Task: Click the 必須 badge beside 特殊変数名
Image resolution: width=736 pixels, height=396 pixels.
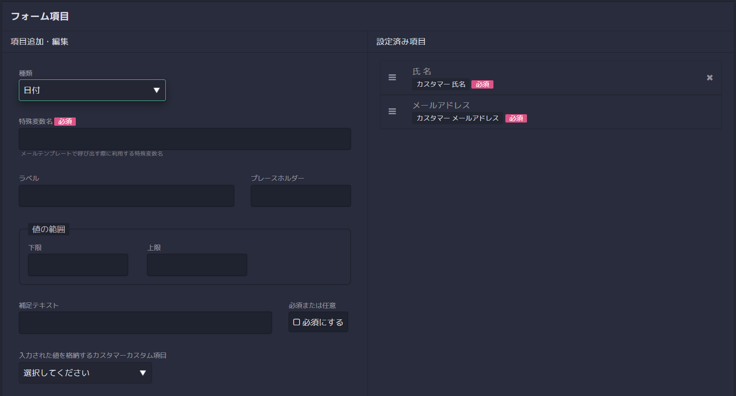Action: coord(65,122)
